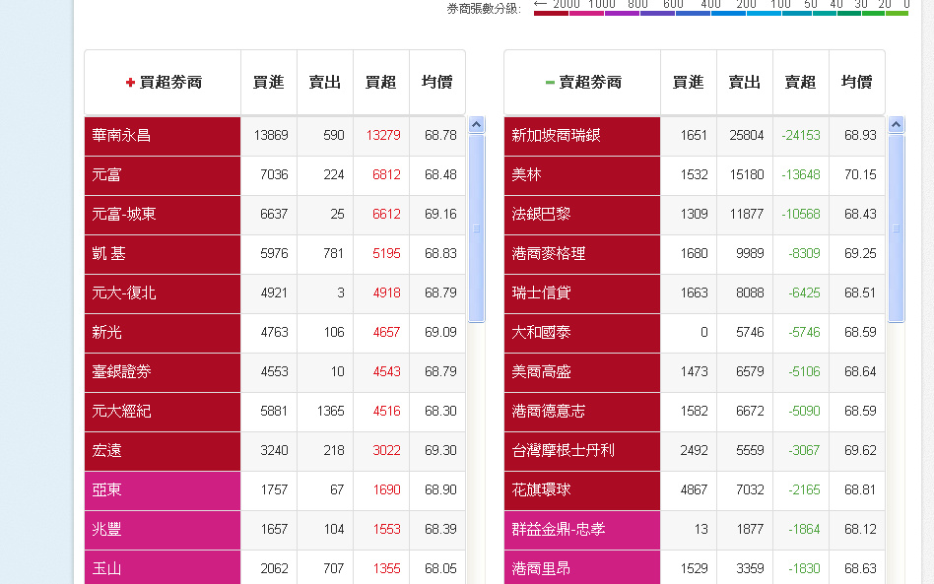Select the 港商麥格理 broker row
This screenshot has width=934, height=584.
click(694, 254)
